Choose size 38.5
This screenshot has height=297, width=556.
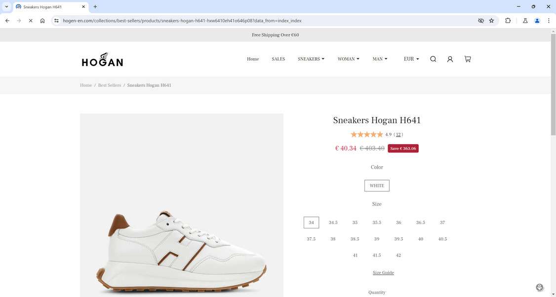coord(355,239)
